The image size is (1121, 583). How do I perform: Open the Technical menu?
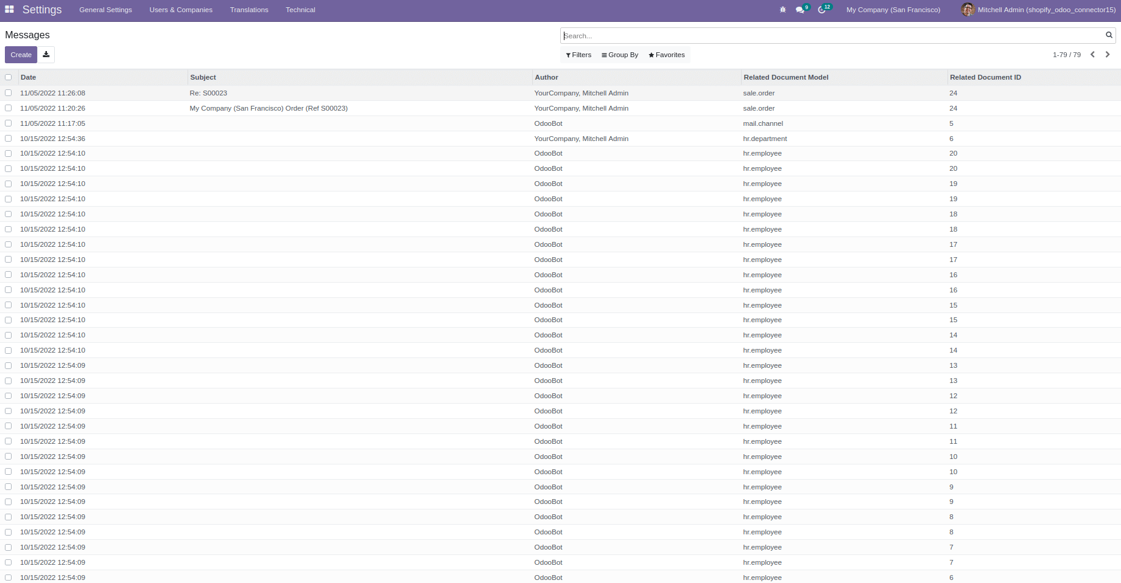(x=301, y=10)
